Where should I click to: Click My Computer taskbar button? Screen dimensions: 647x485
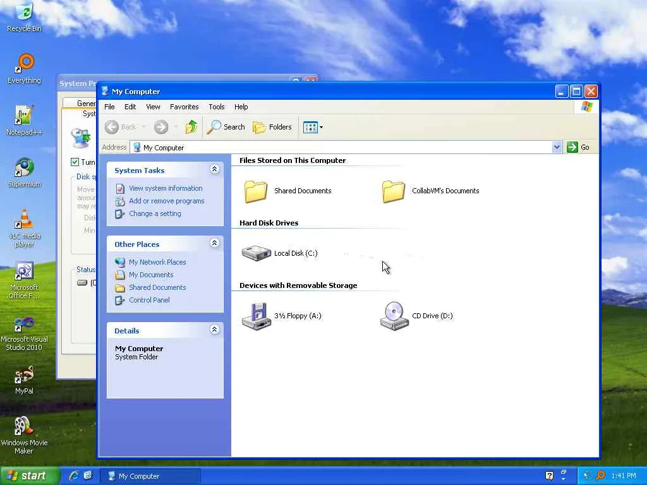[150, 476]
